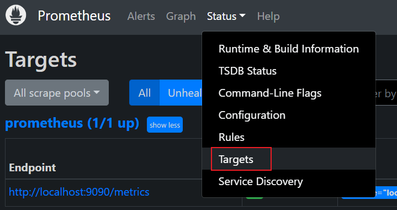Go to the Alerts page
The image size is (397, 210).
click(141, 16)
